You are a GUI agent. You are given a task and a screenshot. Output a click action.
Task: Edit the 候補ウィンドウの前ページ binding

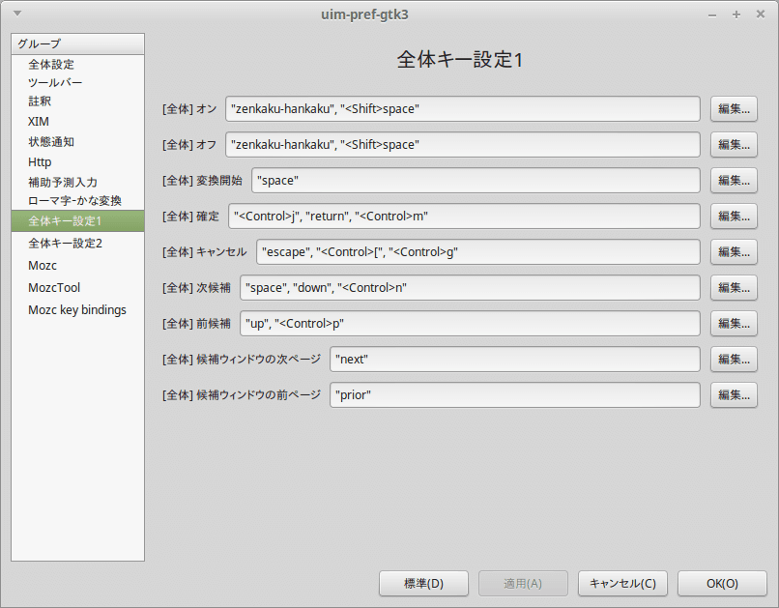tap(734, 395)
